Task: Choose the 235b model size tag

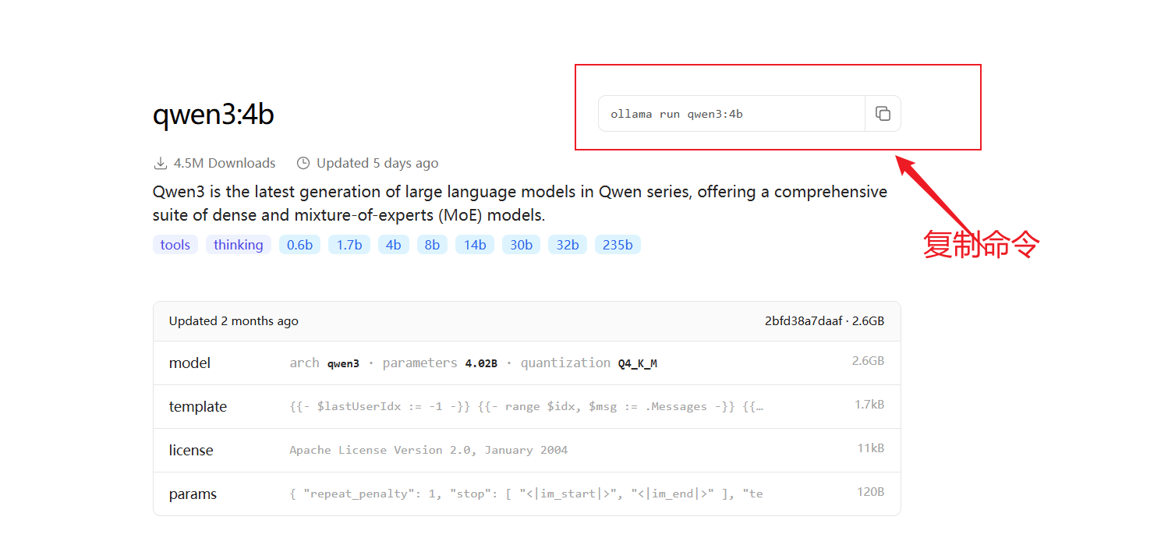Action: (x=618, y=245)
